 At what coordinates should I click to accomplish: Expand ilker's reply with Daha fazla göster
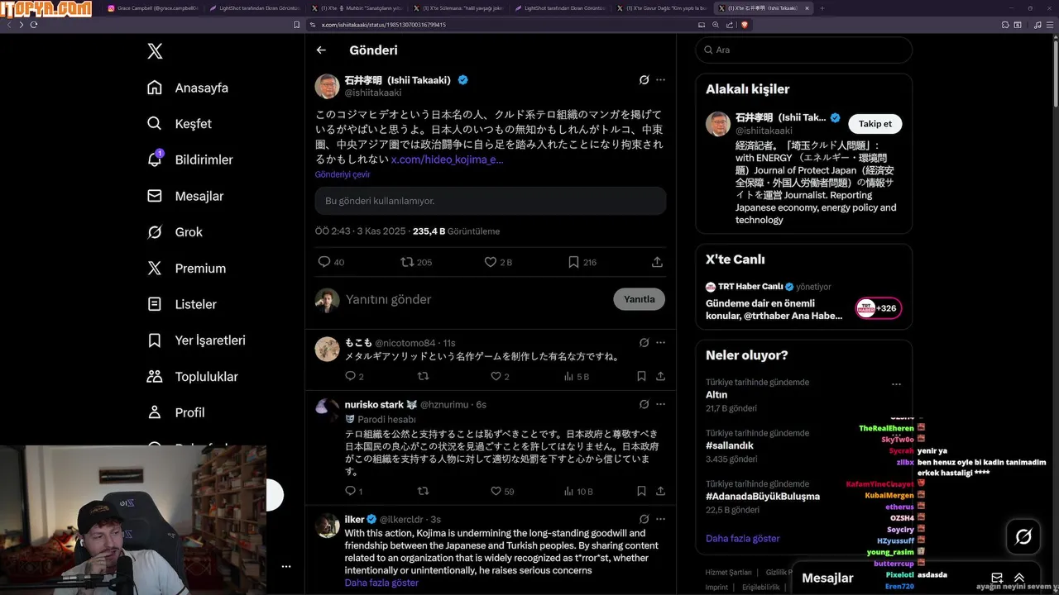(x=381, y=583)
